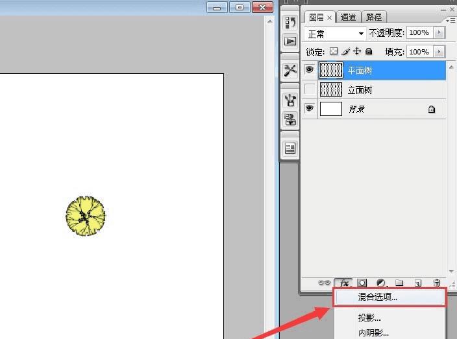Screen dimensions: 457x339
Task: Switch to the 通道 tab
Action: (349, 17)
